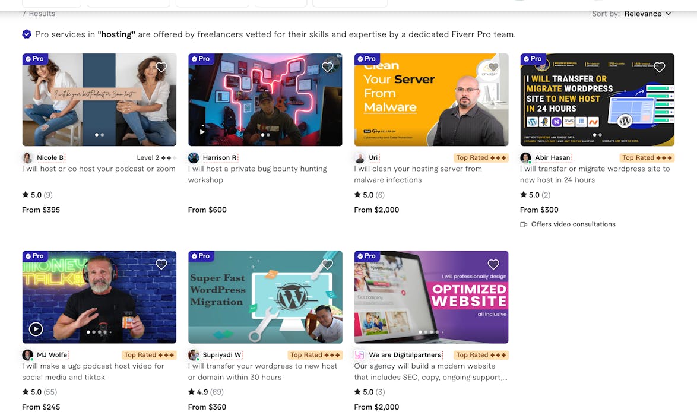Open the Sort by Relevance dropdown
The height and width of the screenshot is (412, 697).
coord(647,14)
